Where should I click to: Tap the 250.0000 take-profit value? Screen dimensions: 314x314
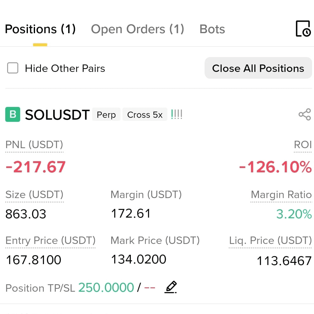pyautogui.click(x=106, y=288)
